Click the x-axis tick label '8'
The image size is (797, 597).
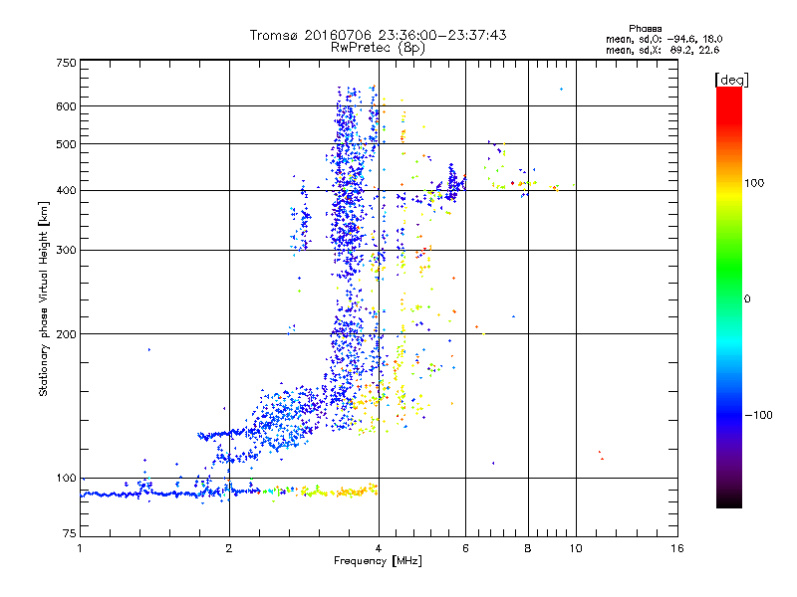pos(528,548)
